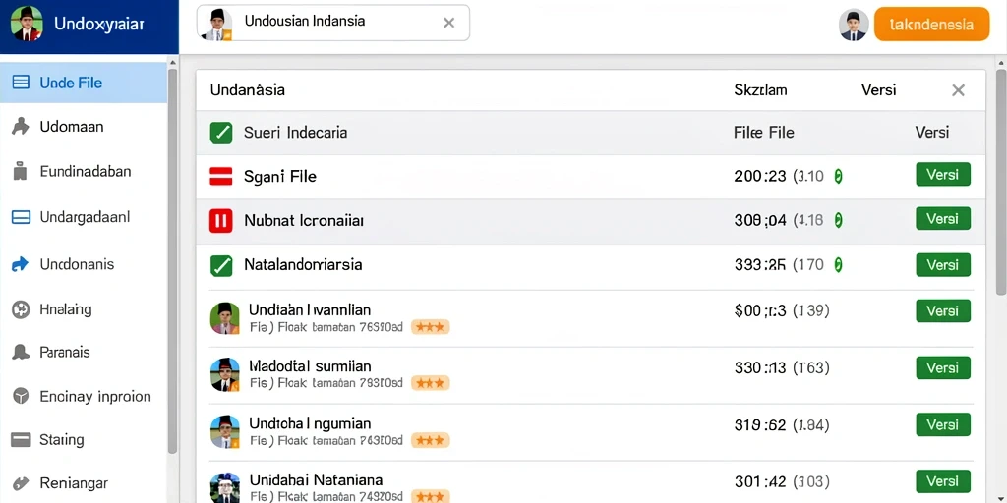Click the $00;r:3 value
Screen dimensions: 1007x503
[760, 311]
